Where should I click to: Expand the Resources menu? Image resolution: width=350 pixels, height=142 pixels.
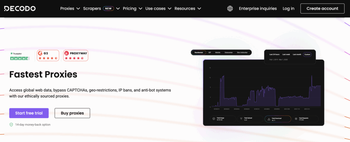[x=188, y=9]
